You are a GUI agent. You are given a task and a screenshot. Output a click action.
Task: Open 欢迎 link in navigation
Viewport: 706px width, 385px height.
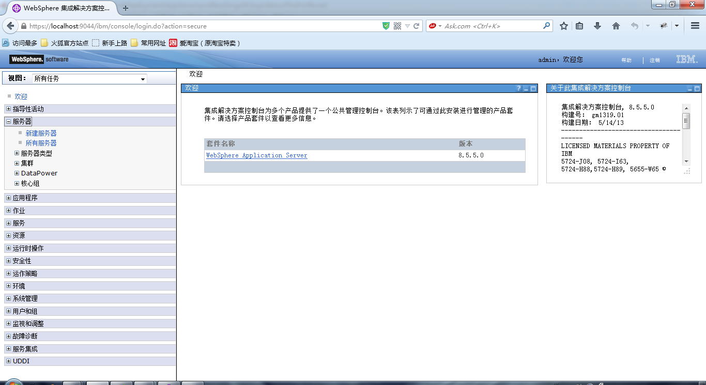tap(21, 97)
